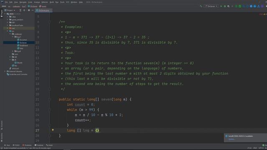Open the Window menu

[74, 2]
